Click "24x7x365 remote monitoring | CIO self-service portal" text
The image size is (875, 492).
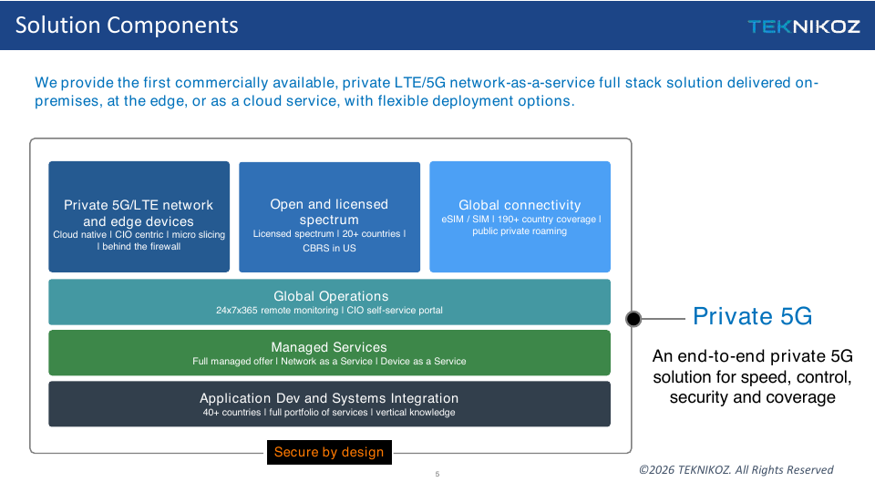click(x=329, y=310)
